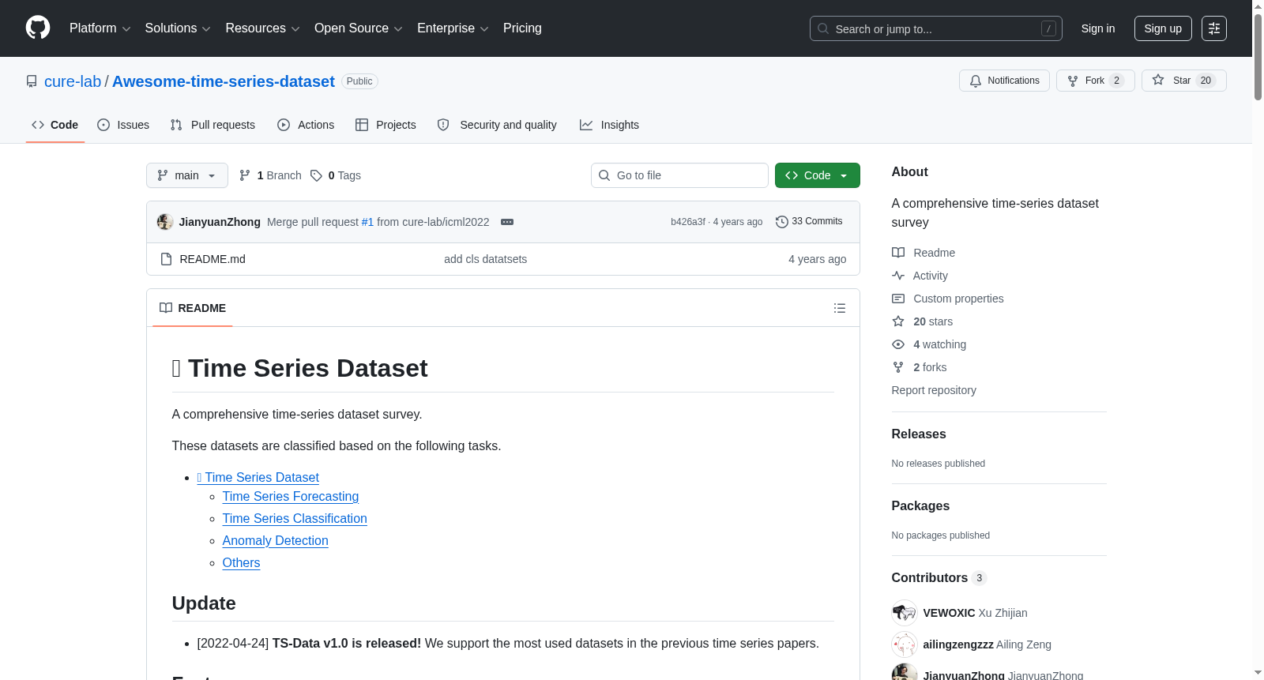Open the cure-lab owner page

tap(73, 81)
